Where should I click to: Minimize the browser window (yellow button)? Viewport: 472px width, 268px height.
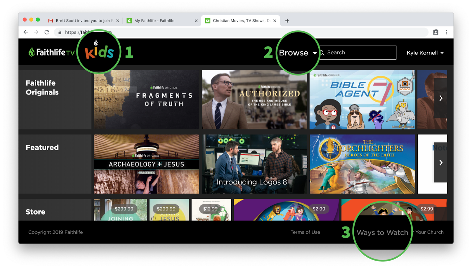[x=31, y=20]
